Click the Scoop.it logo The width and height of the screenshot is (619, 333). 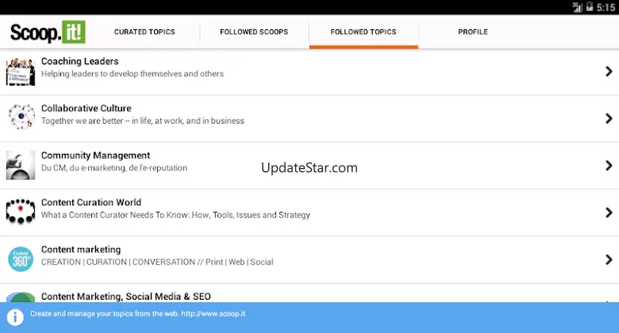pos(48,33)
